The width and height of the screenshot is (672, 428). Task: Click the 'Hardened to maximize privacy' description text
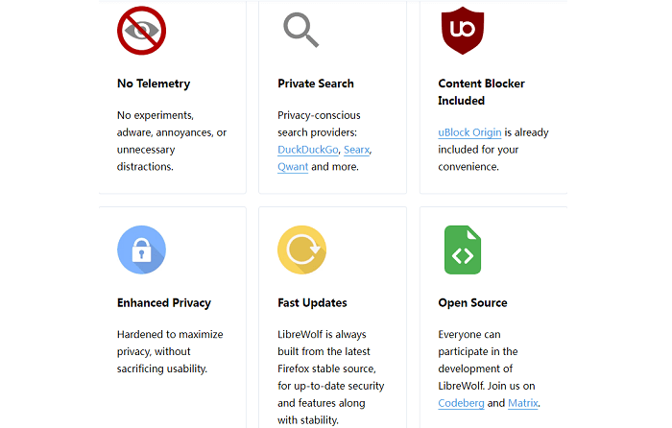(170, 351)
